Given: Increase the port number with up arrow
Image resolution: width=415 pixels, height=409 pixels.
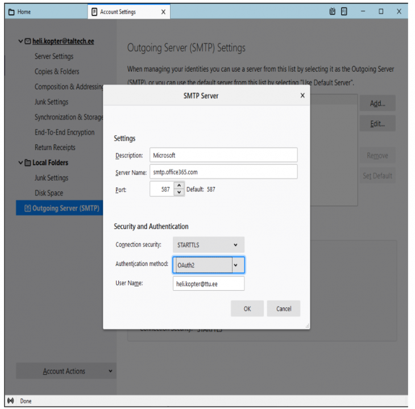Looking at the screenshot, I should click(179, 185).
